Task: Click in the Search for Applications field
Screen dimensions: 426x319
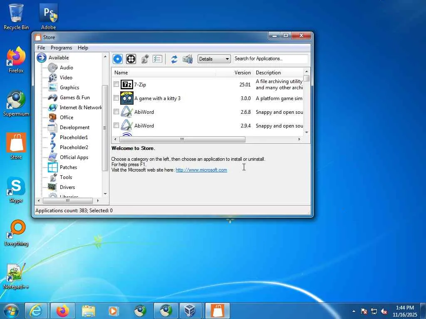Action: pos(270,59)
